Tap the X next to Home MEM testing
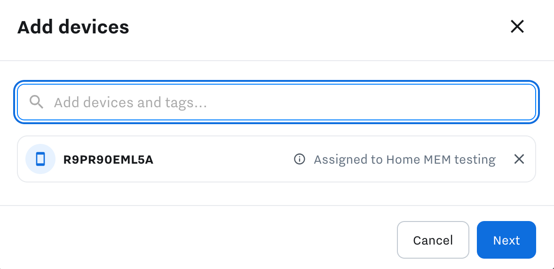 tap(519, 159)
